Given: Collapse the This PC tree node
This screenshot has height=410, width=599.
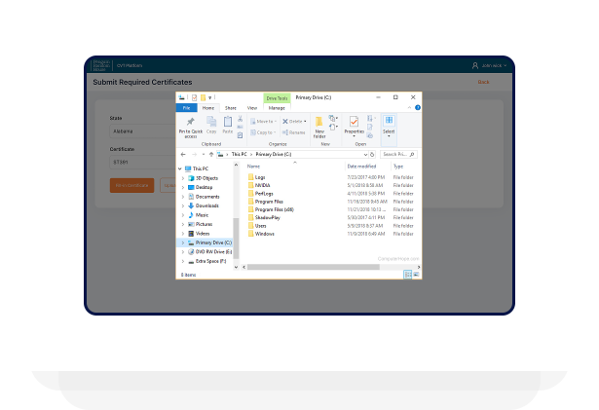Looking at the screenshot, I should point(179,168).
